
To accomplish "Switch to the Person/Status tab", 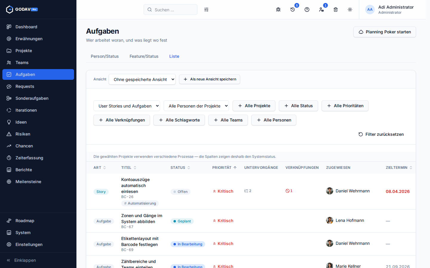I will (105, 56).
